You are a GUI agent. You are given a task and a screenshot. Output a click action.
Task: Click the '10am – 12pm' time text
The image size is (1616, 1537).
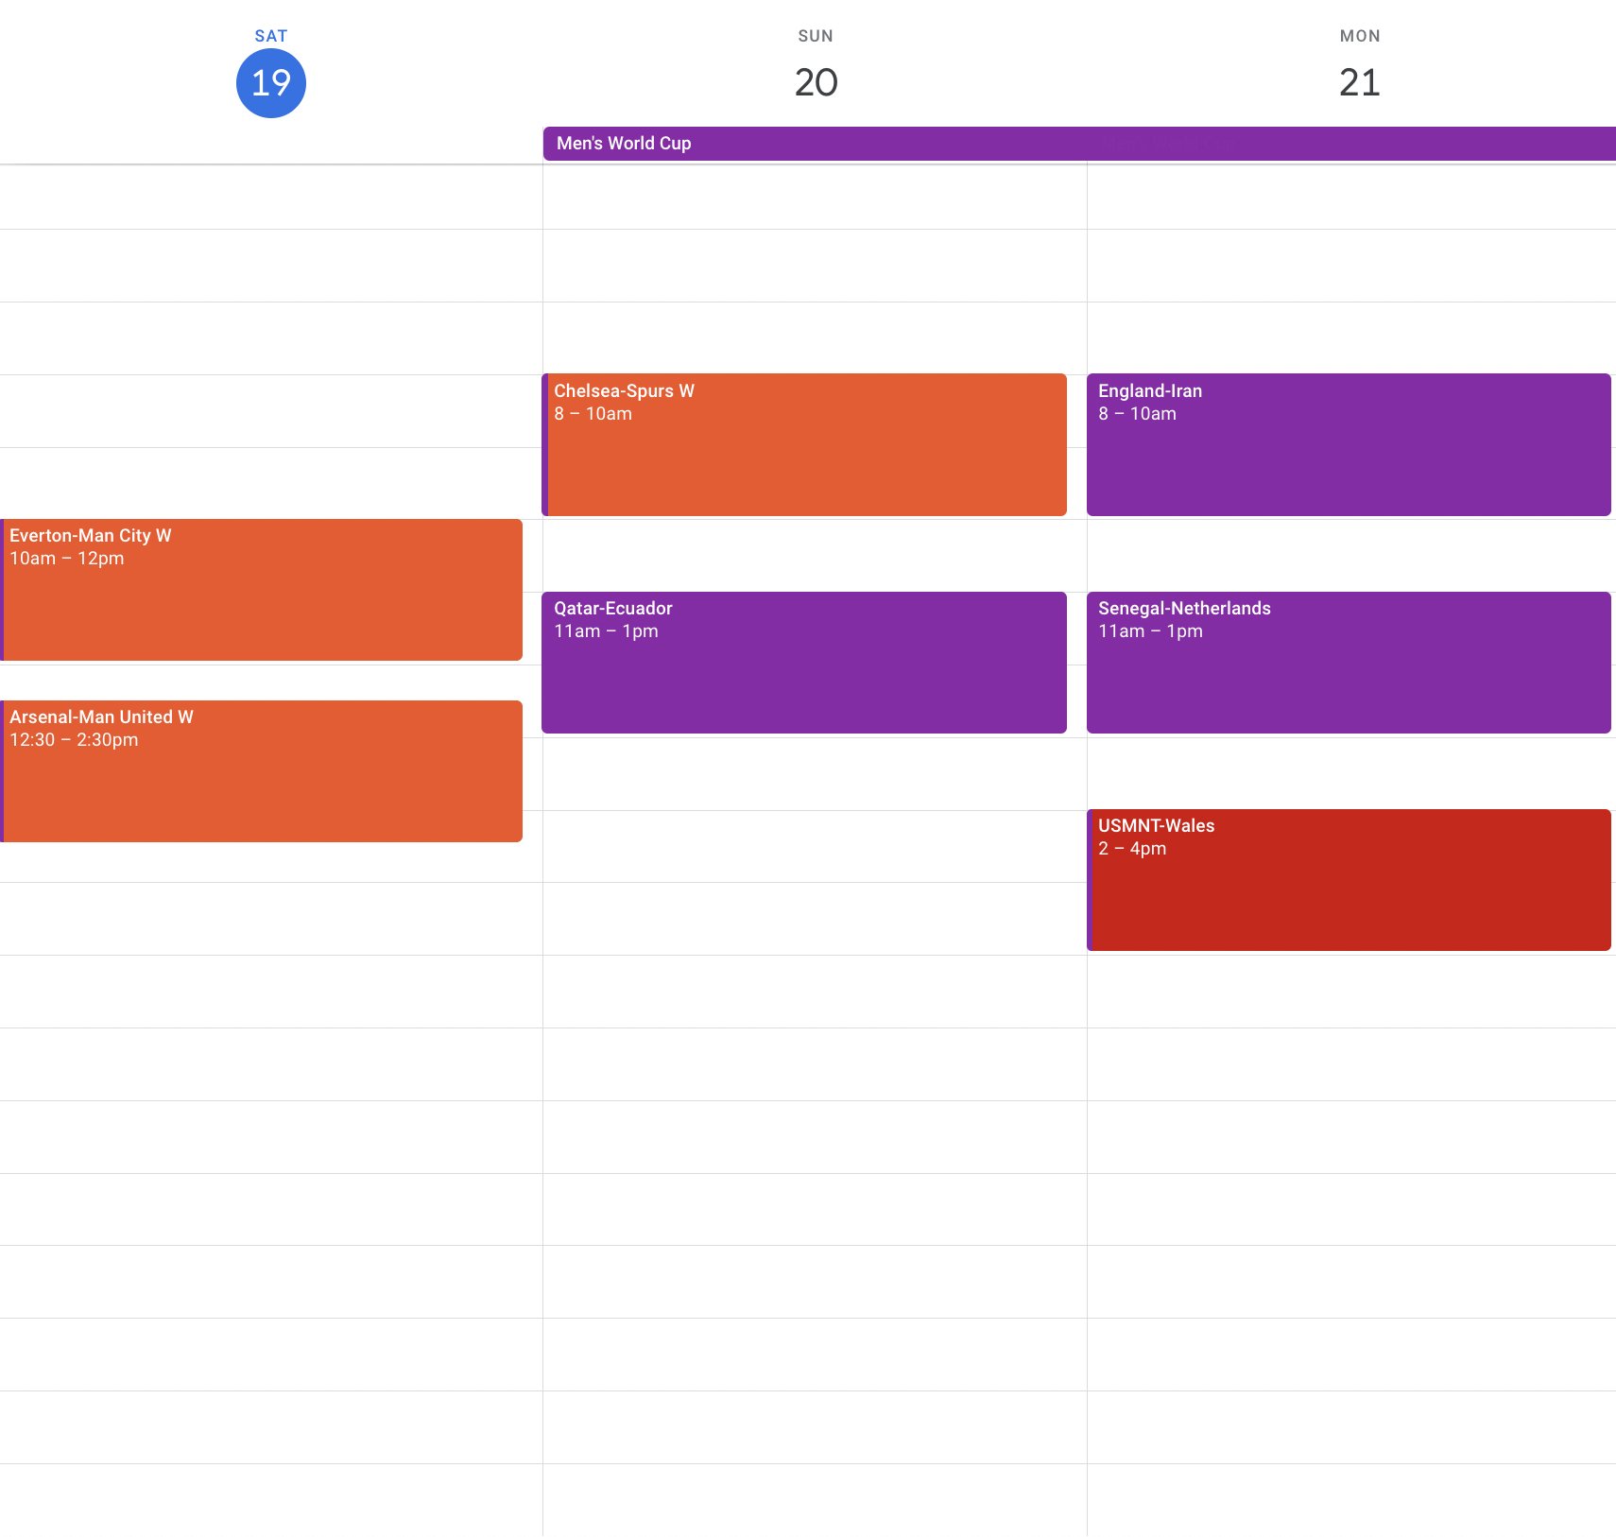point(67,559)
